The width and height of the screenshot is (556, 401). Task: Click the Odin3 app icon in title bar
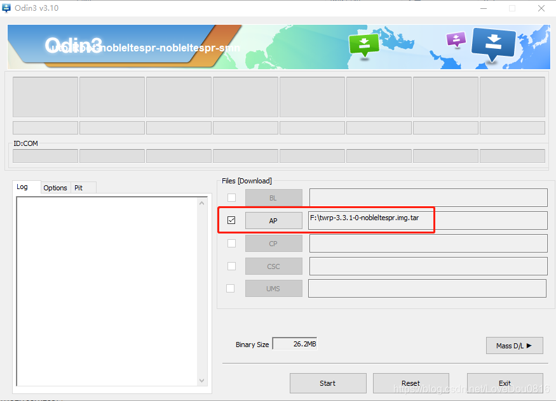coord(6,8)
